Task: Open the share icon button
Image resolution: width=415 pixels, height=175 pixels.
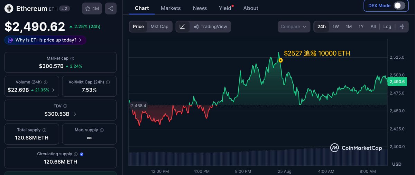Action: pos(110,9)
